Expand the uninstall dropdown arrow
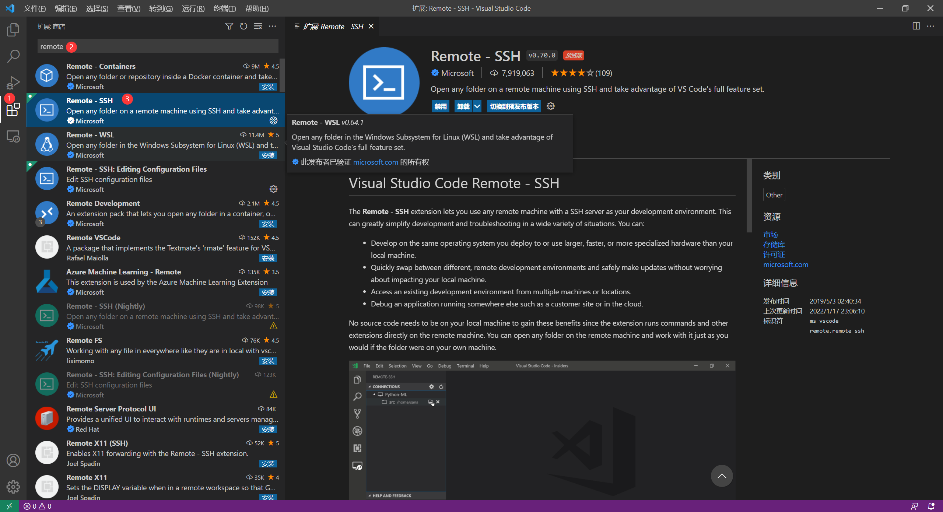The image size is (943, 512). [x=477, y=106]
